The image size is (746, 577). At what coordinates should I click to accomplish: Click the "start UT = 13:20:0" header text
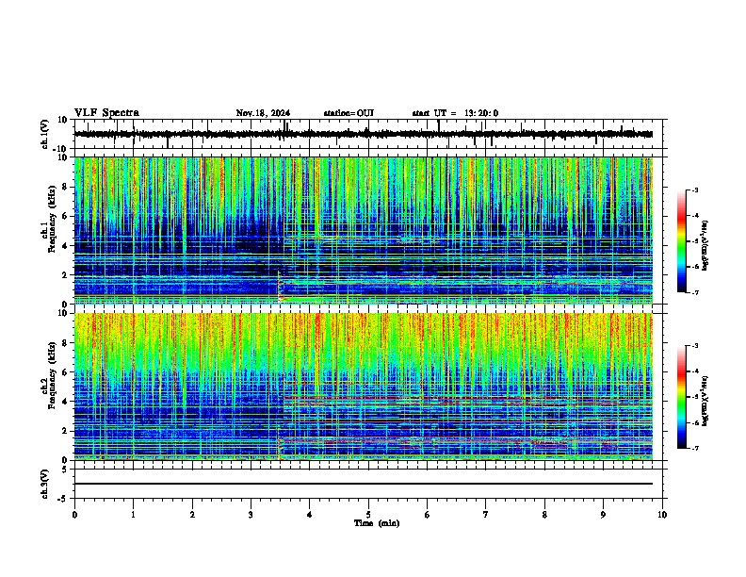tap(455, 113)
